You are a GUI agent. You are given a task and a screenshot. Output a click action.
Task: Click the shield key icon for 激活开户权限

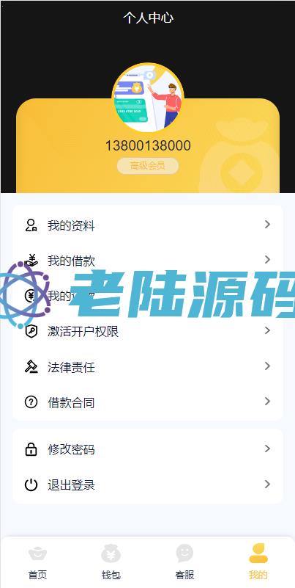31,331
